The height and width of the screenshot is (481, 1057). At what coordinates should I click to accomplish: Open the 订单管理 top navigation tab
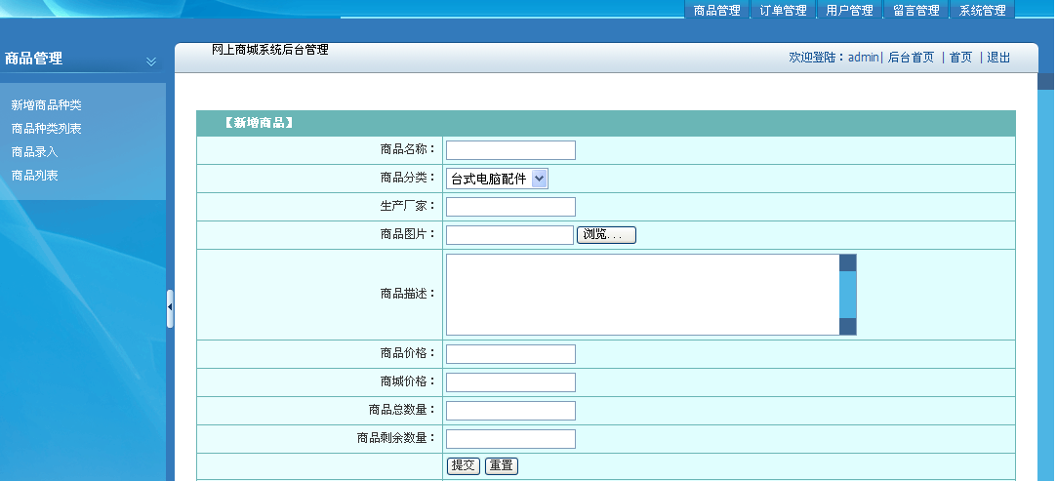tap(783, 10)
